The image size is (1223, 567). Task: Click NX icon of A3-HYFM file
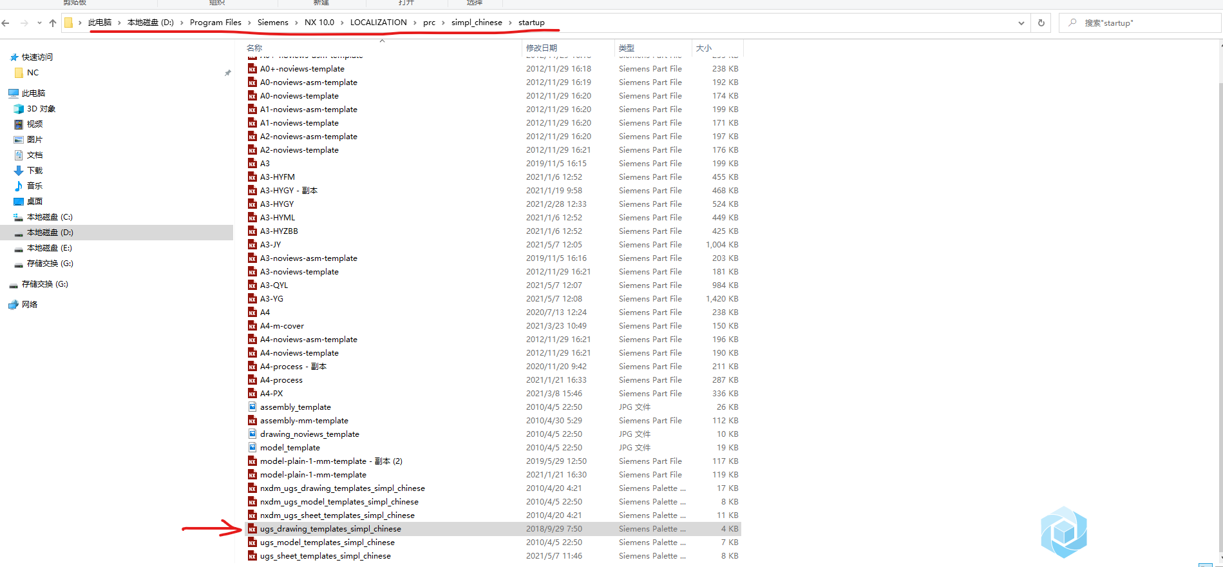(252, 177)
